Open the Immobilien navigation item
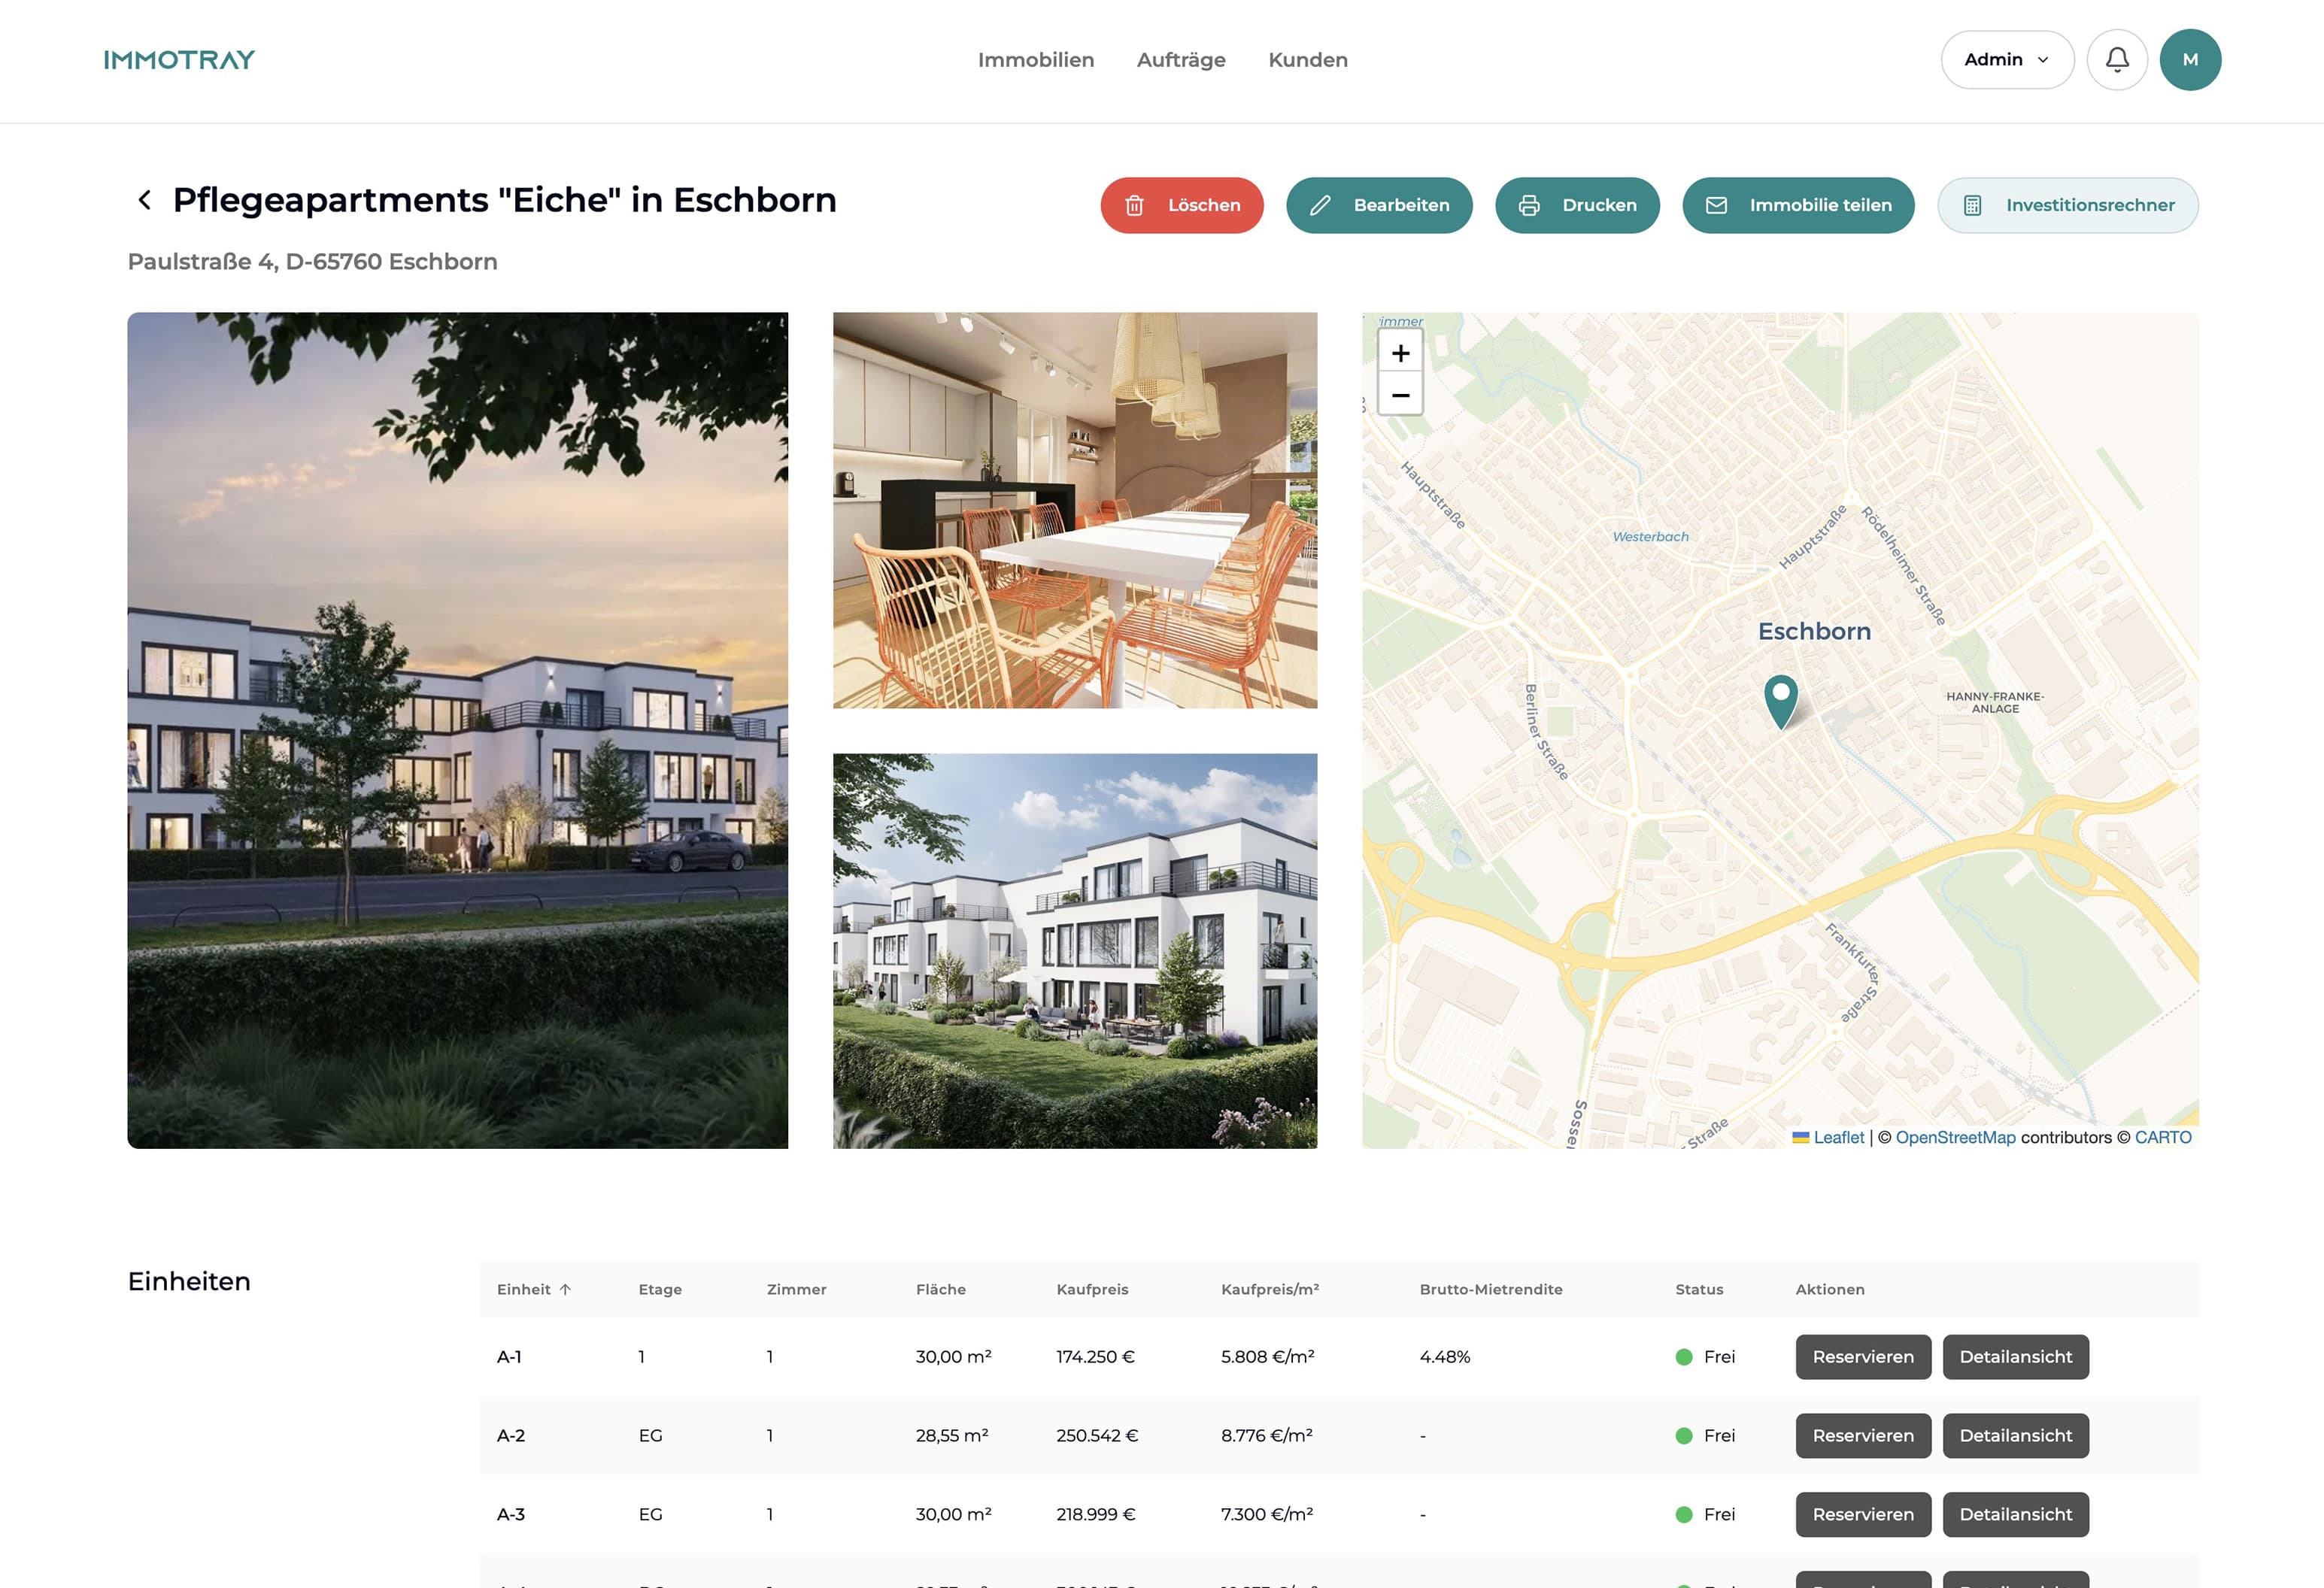Screen dimensions: 2324x1588 click(1035, 60)
